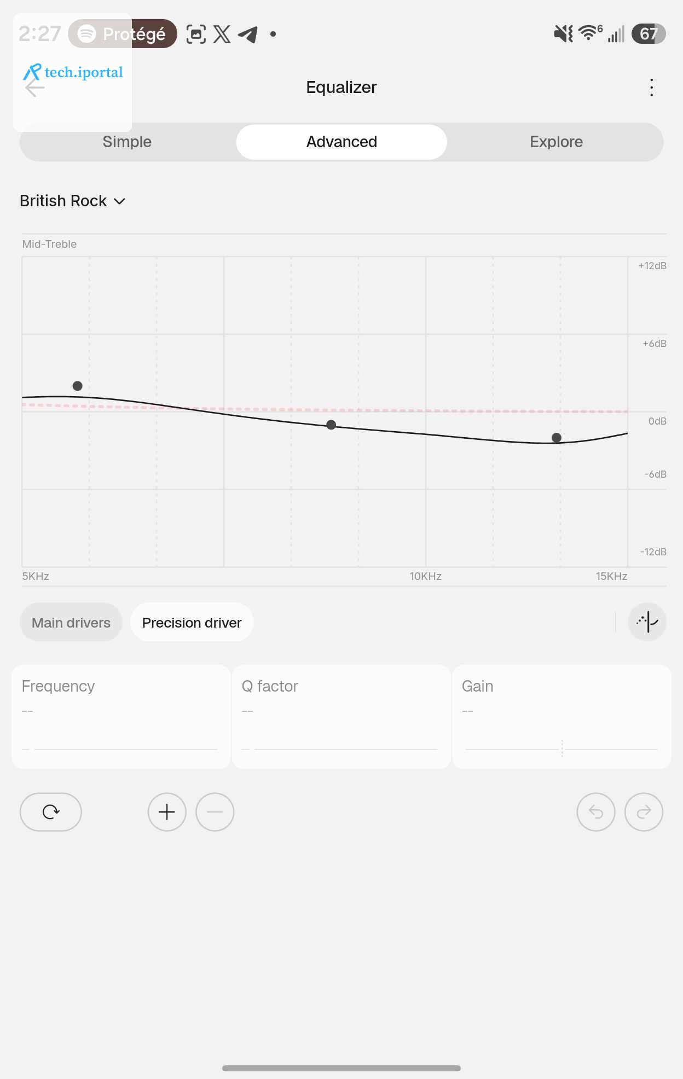The height and width of the screenshot is (1079, 683).
Task: Select the EQ point near 15KHz
Action: 557,438
